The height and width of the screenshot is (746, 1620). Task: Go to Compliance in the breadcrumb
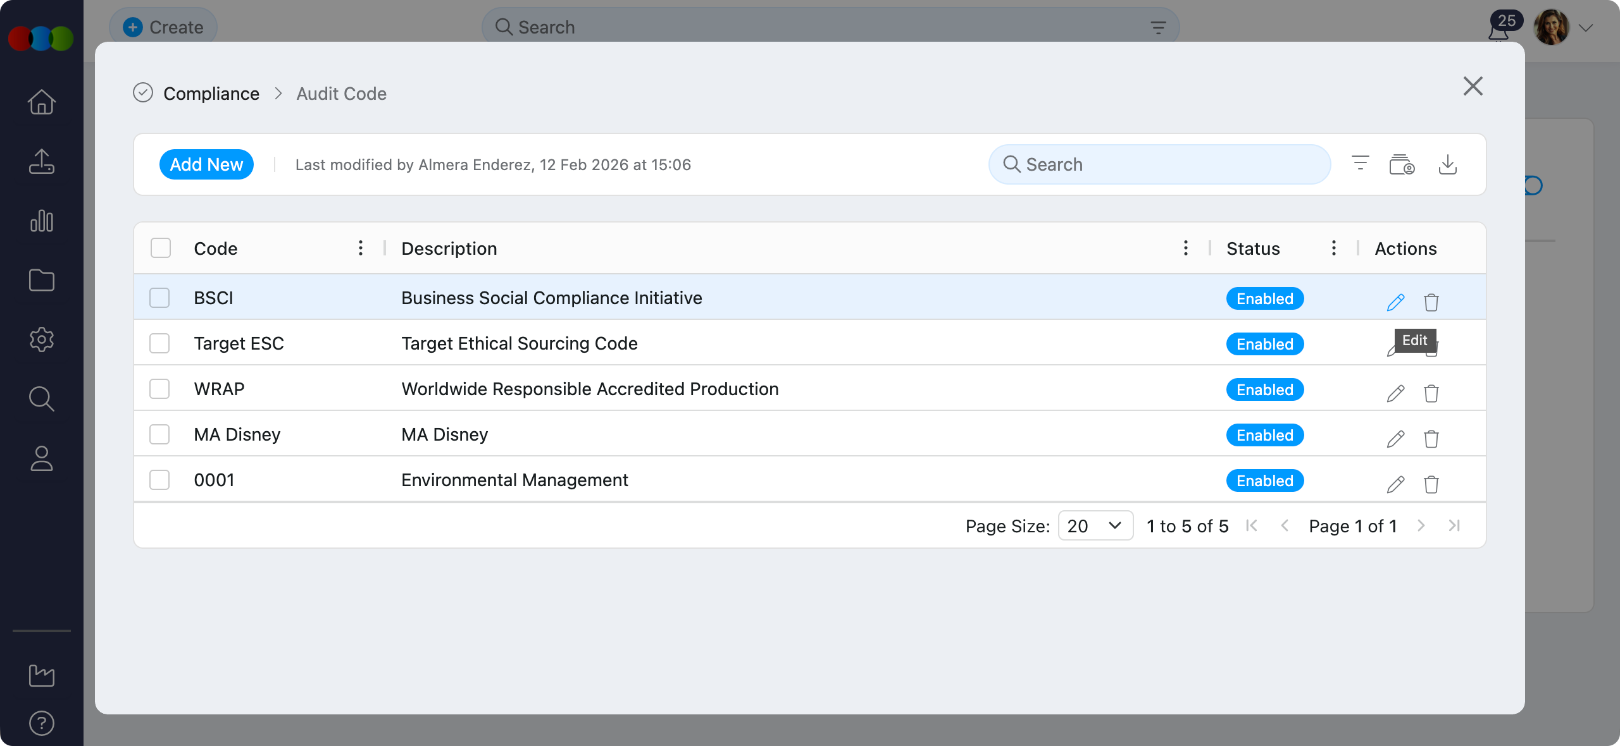point(211,93)
